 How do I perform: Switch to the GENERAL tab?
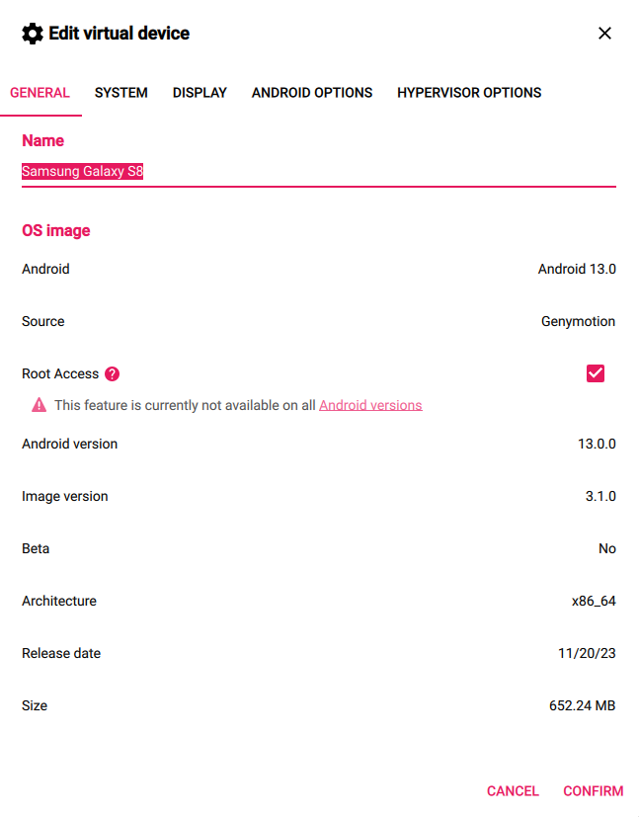point(40,93)
